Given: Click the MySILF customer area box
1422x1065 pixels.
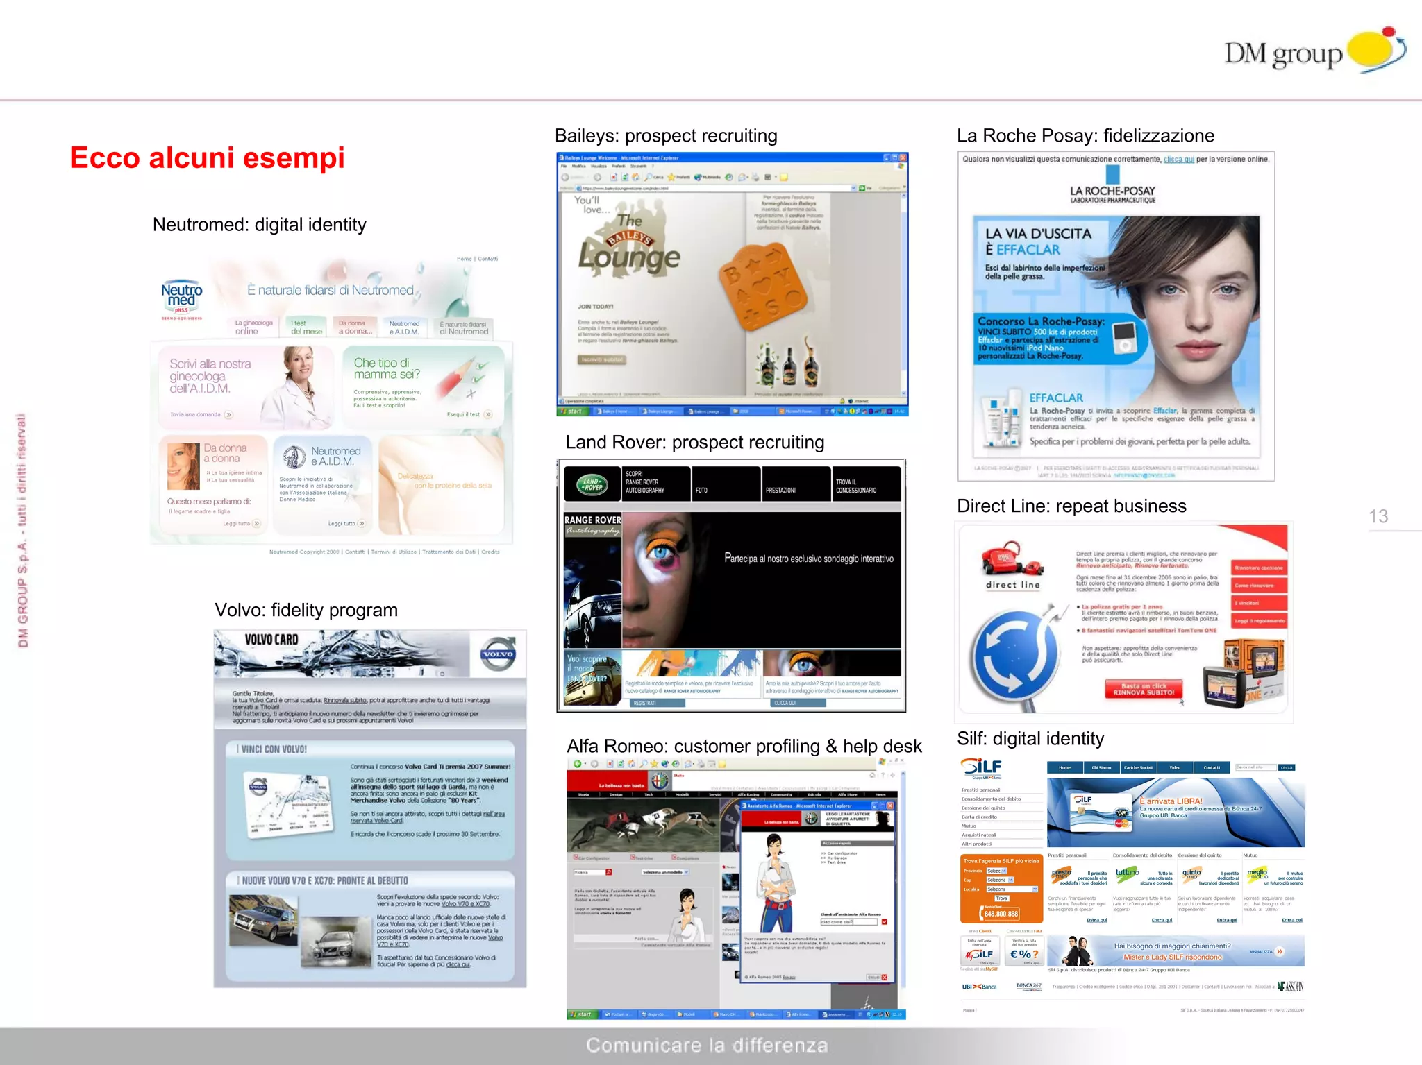Looking at the screenshot, I should coord(980,951).
